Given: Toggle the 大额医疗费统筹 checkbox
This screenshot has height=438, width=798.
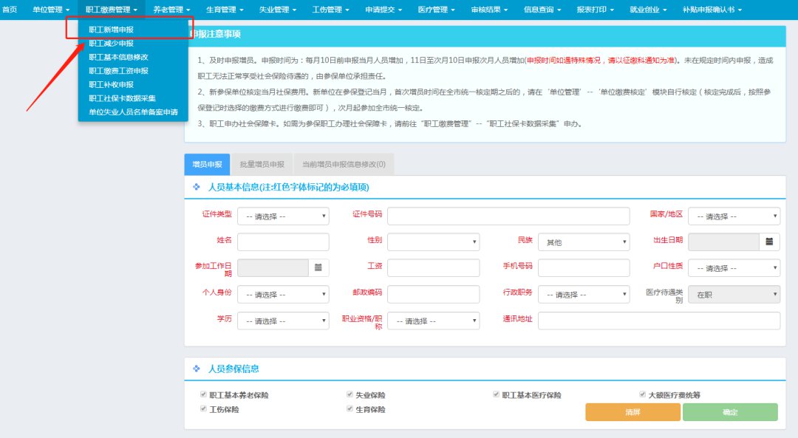Looking at the screenshot, I should tap(643, 395).
